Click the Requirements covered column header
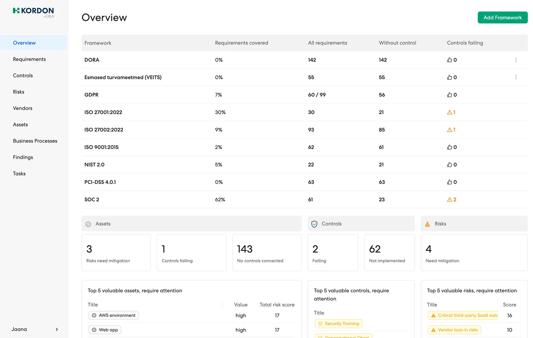533x338 pixels. tap(242, 43)
